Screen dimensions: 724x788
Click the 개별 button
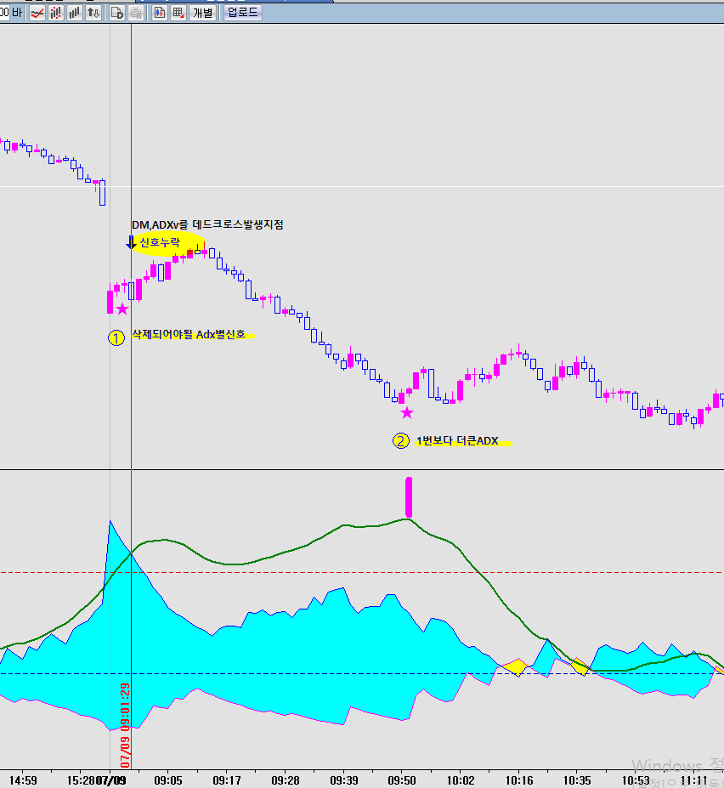tap(202, 13)
